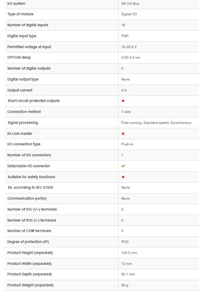Click the PNP digital input type value

(x=125, y=36)
